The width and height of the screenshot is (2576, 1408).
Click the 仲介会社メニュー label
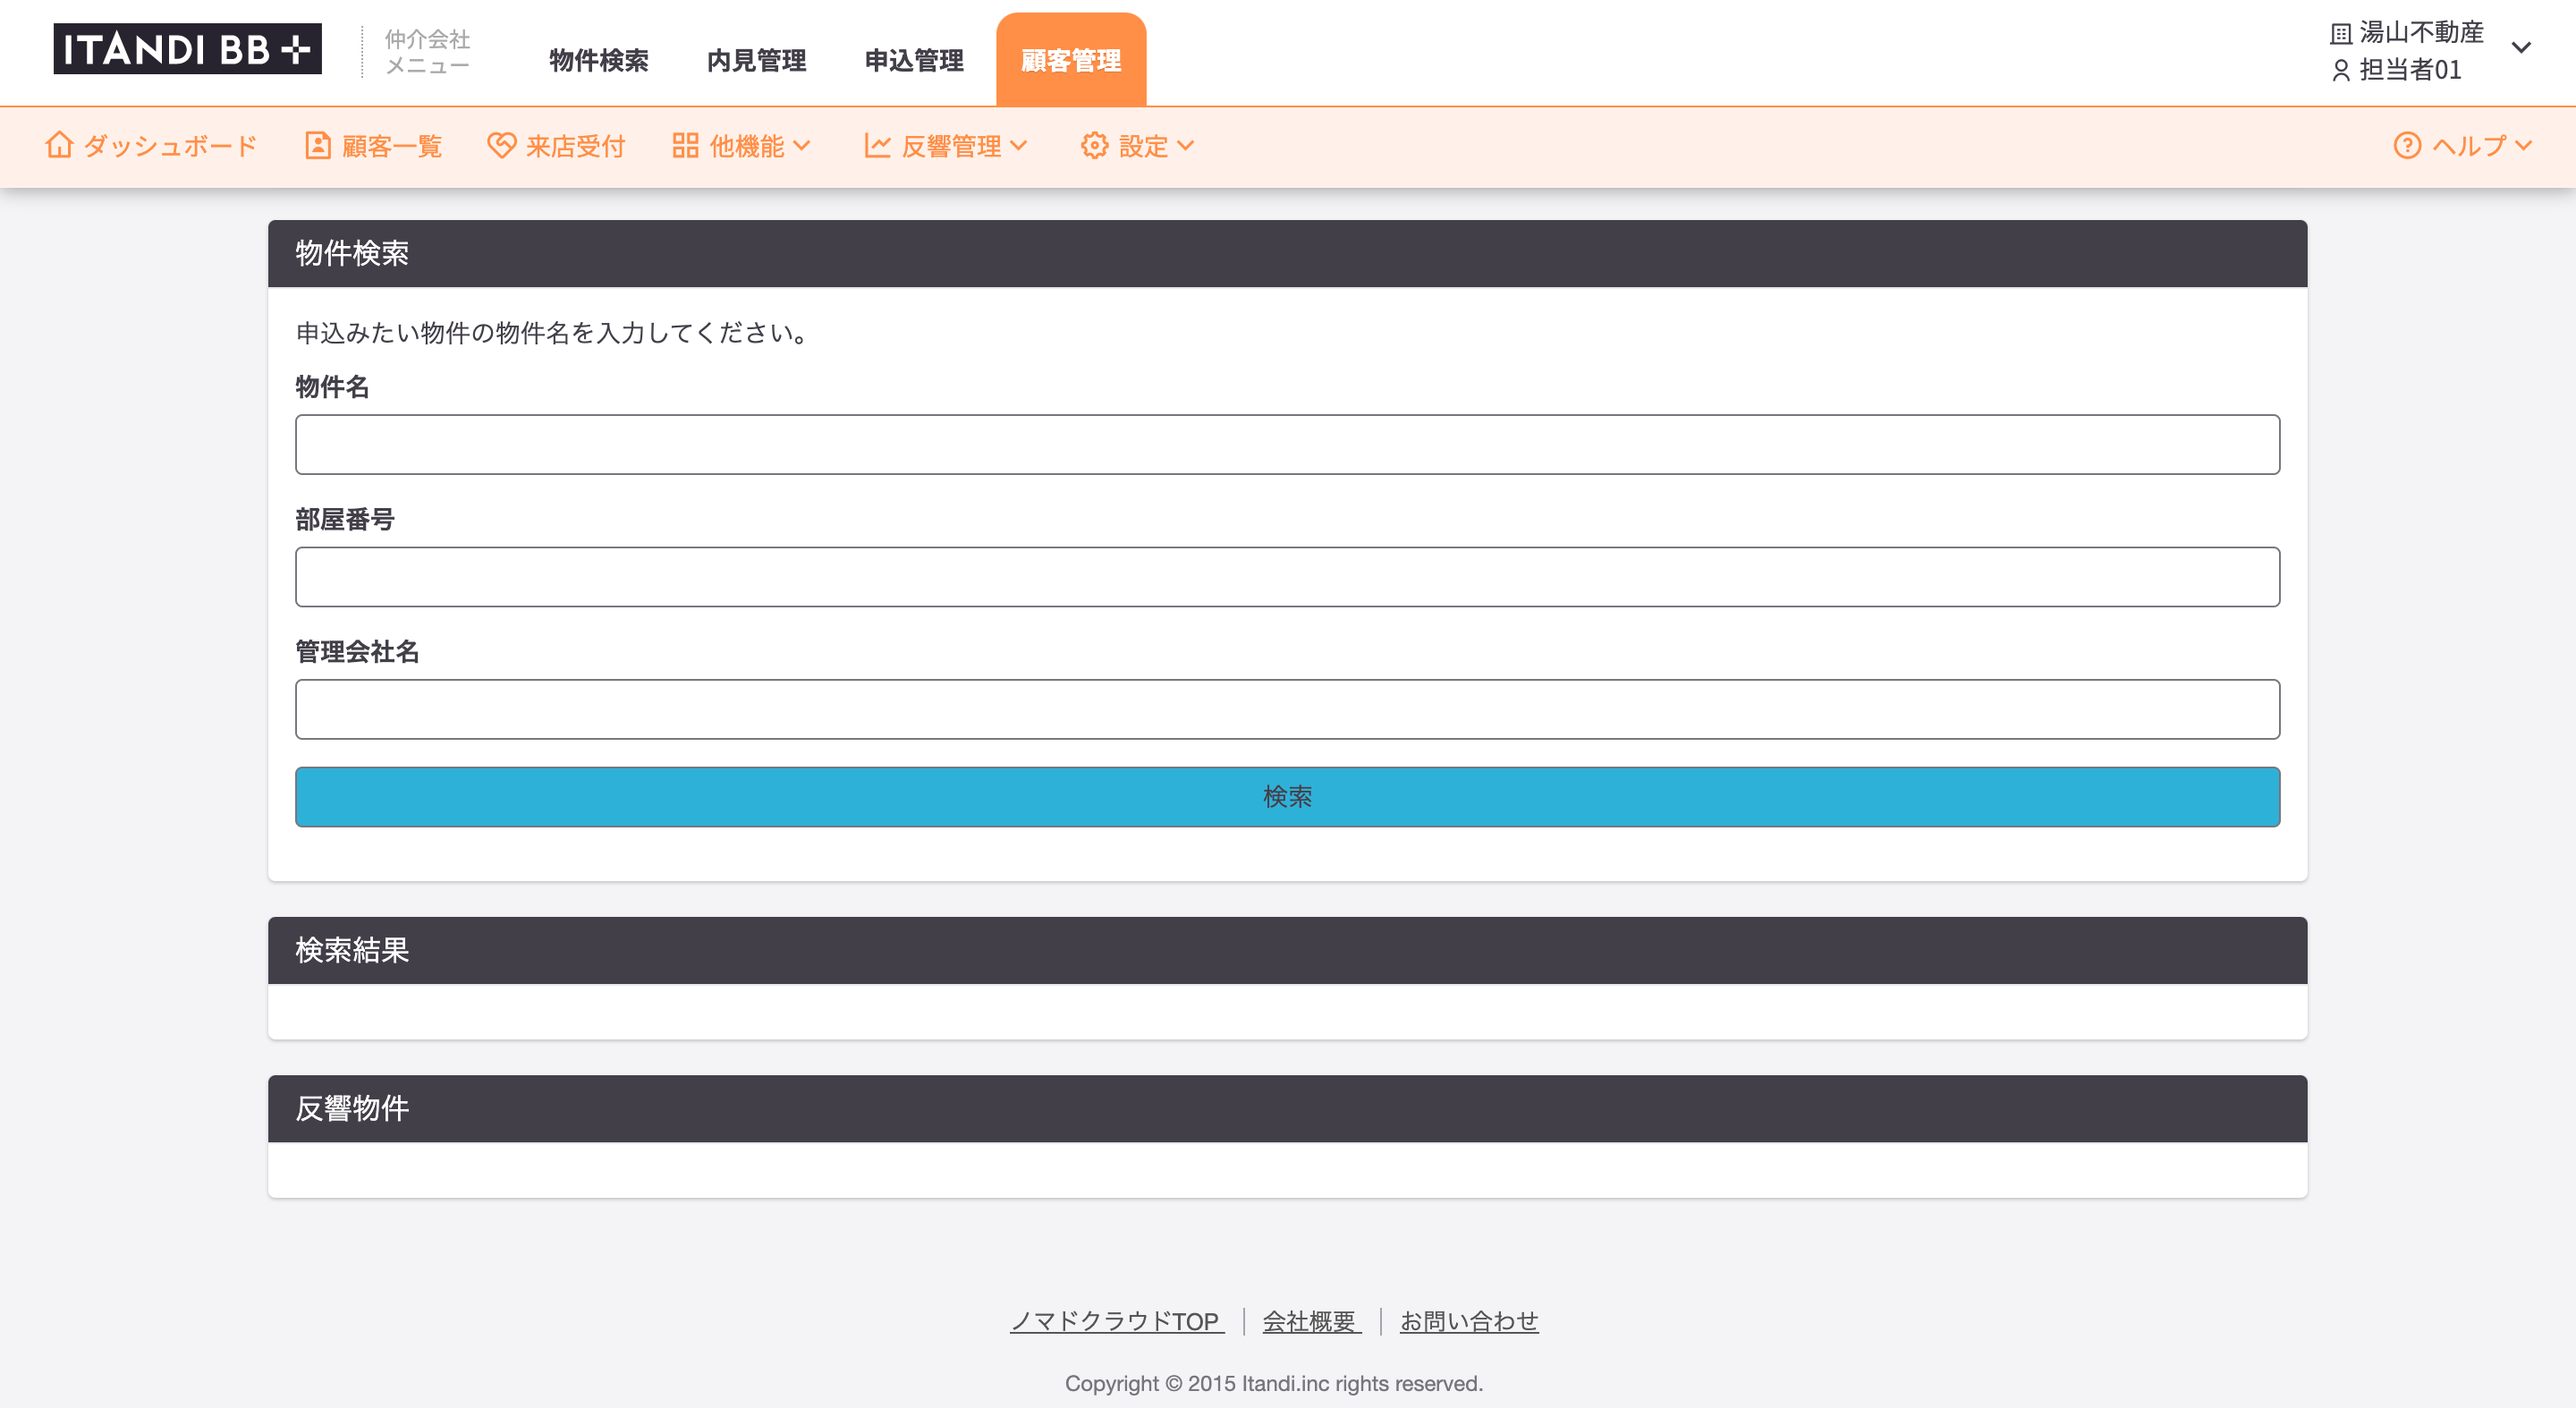pos(427,52)
